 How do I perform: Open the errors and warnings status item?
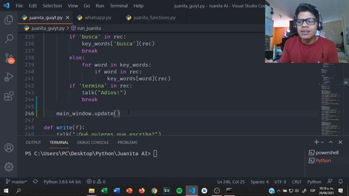pyautogui.click(x=96, y=182)
